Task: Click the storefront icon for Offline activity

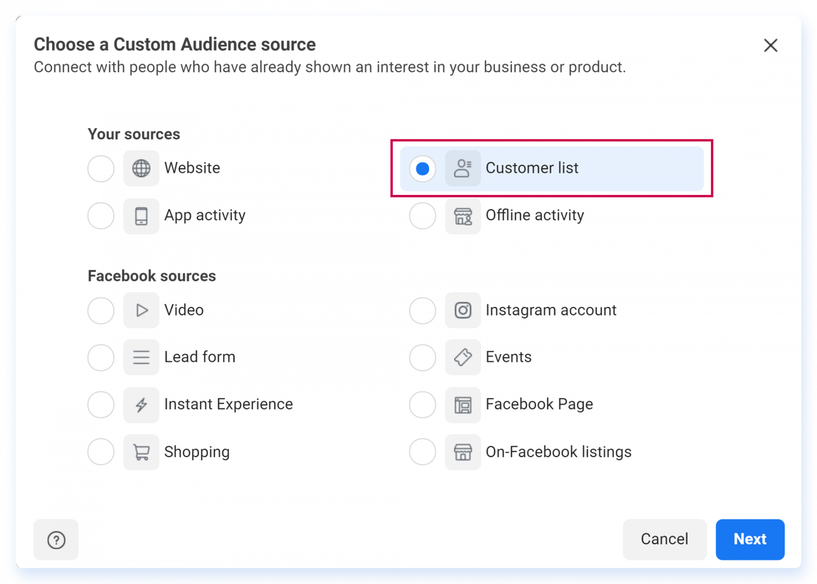Action: 463,216
